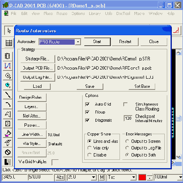Uncheck the Diagonals option
The height and width of the screenshot is (183, 183).
pos(88,120)
